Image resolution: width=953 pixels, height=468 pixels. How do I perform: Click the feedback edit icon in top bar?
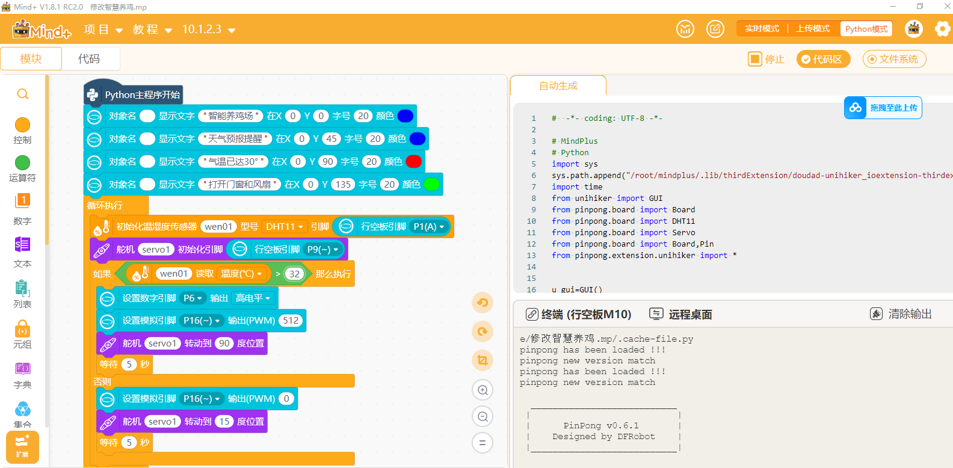point(715,29)
